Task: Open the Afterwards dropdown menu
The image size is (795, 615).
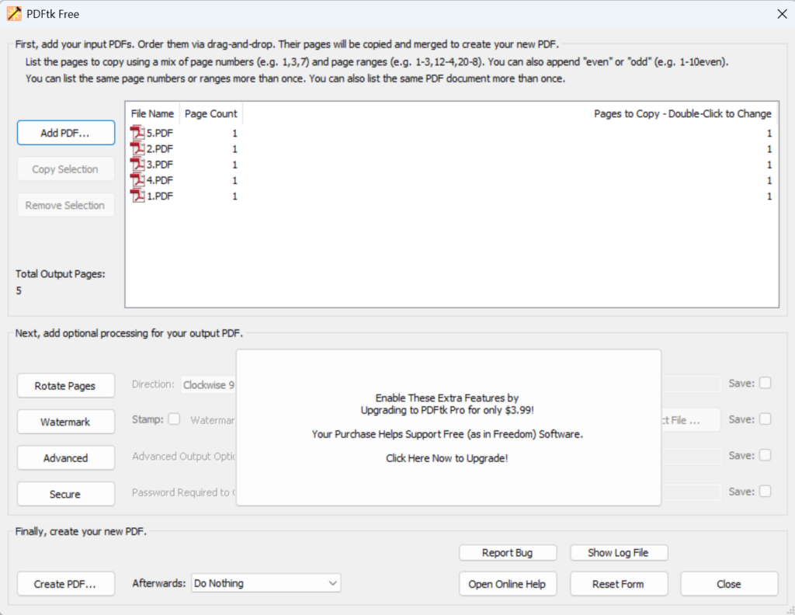Action: 266,583
